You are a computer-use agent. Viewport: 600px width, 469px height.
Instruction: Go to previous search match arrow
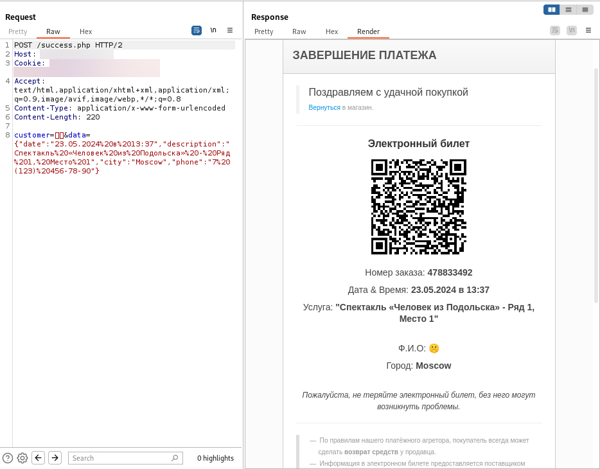tap(39, 457)
